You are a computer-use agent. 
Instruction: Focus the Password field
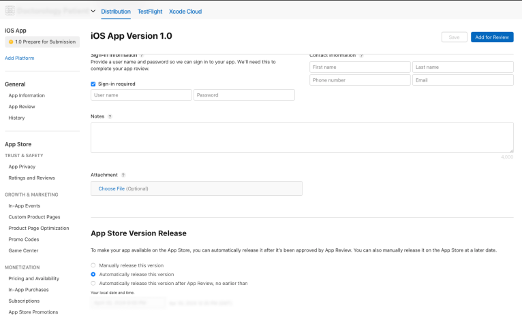(244, 95)
